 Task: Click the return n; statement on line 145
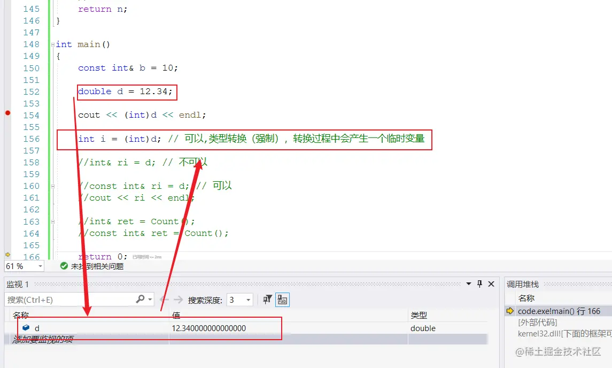[103, 9]
